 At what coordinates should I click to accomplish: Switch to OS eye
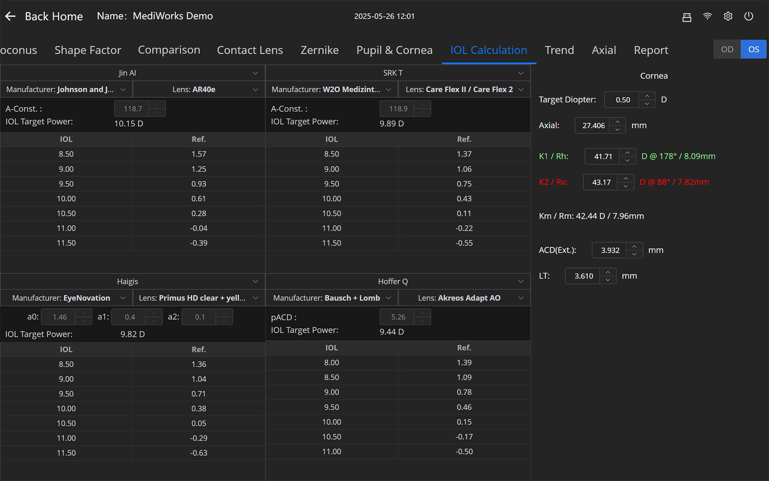(x=753, y=49)
